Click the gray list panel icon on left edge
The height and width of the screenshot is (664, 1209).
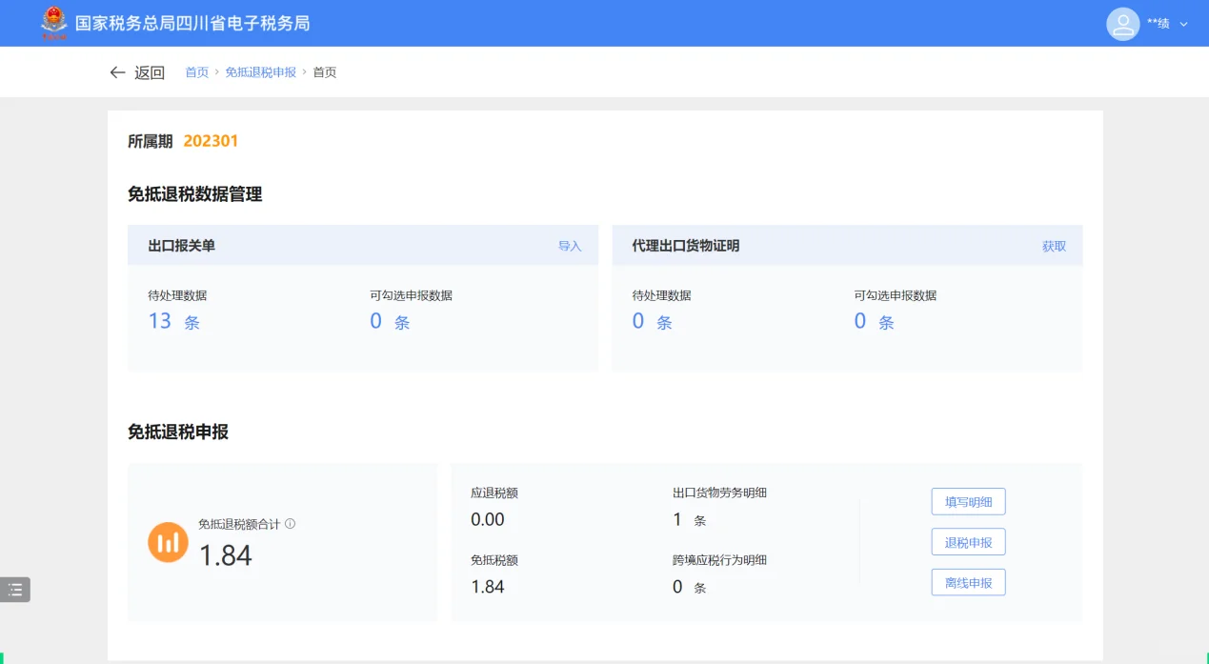tap(14, 590)
